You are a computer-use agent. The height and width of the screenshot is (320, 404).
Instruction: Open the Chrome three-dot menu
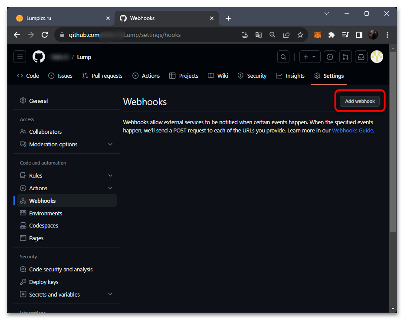[387, 35]
